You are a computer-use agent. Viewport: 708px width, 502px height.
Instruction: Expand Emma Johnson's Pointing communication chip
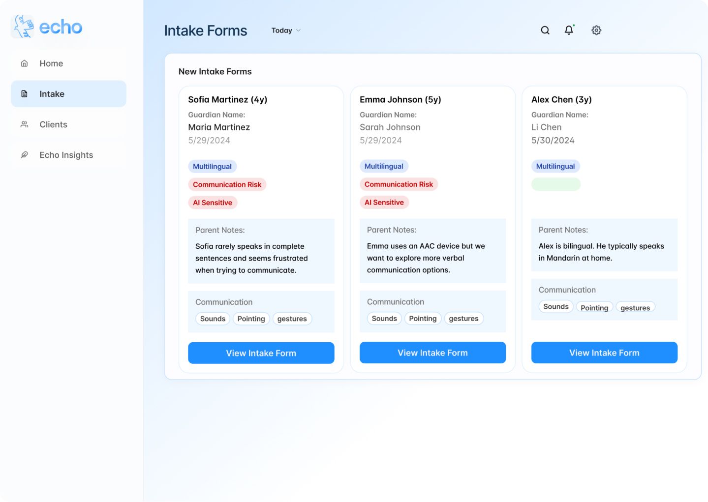423,318
